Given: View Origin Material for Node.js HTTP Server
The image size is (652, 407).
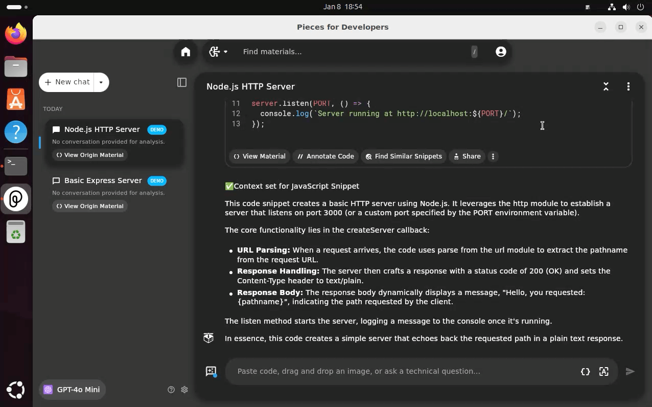Looking at the screenshot, I should coord(90,155).
